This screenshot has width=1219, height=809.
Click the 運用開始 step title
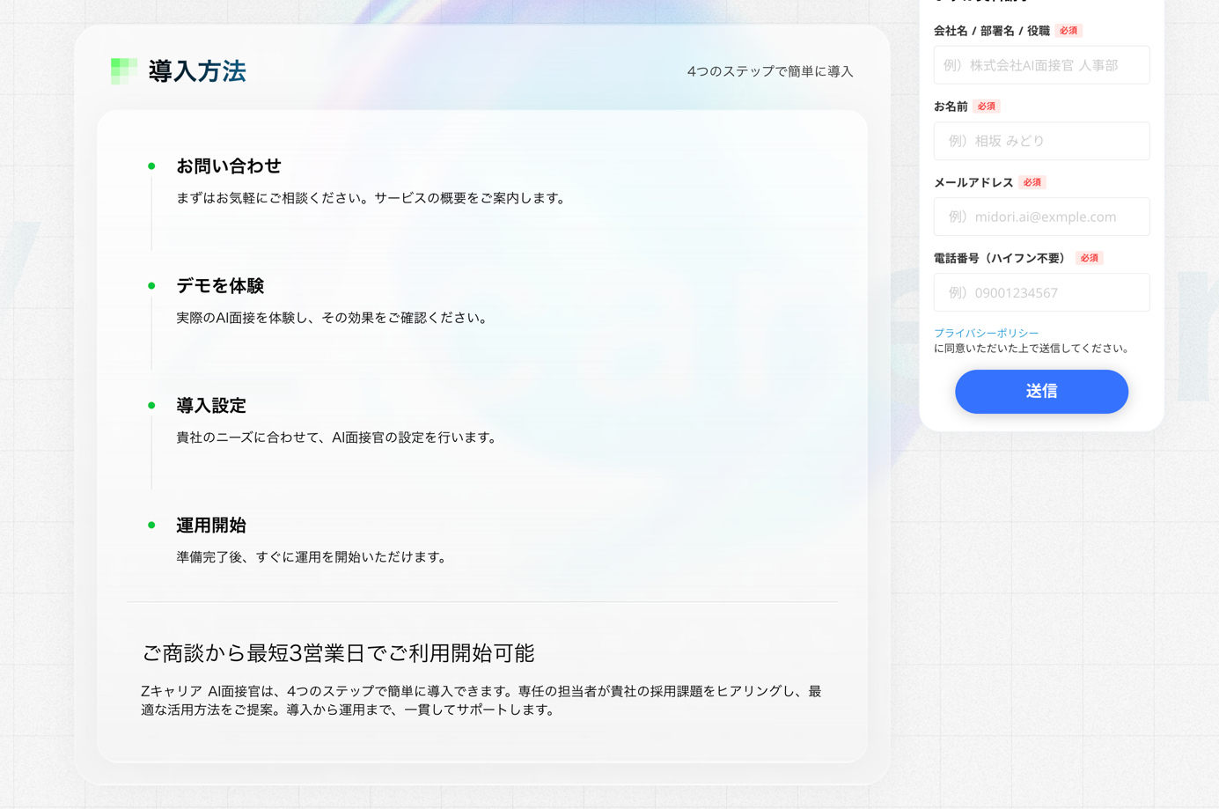211,526
